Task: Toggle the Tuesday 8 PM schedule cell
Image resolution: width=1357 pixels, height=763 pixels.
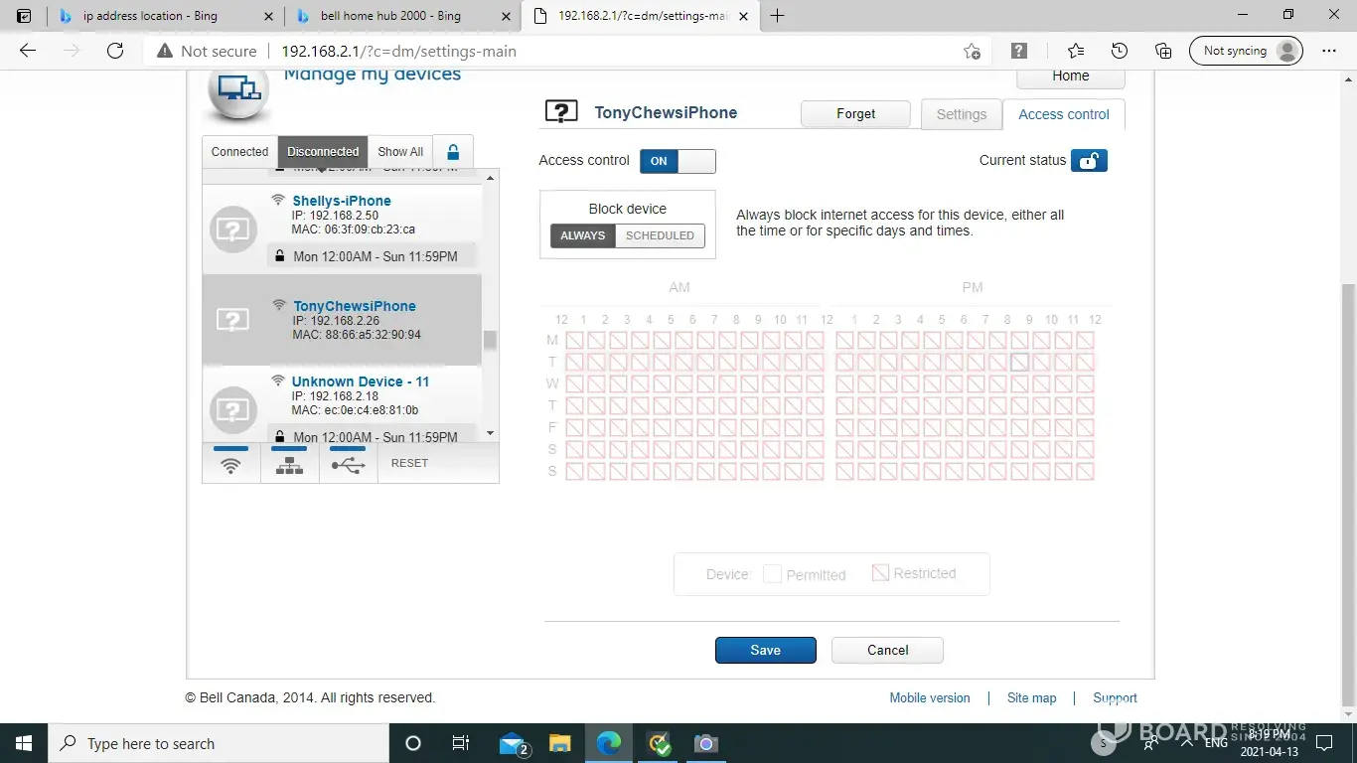Action: tap(1019, 363)
